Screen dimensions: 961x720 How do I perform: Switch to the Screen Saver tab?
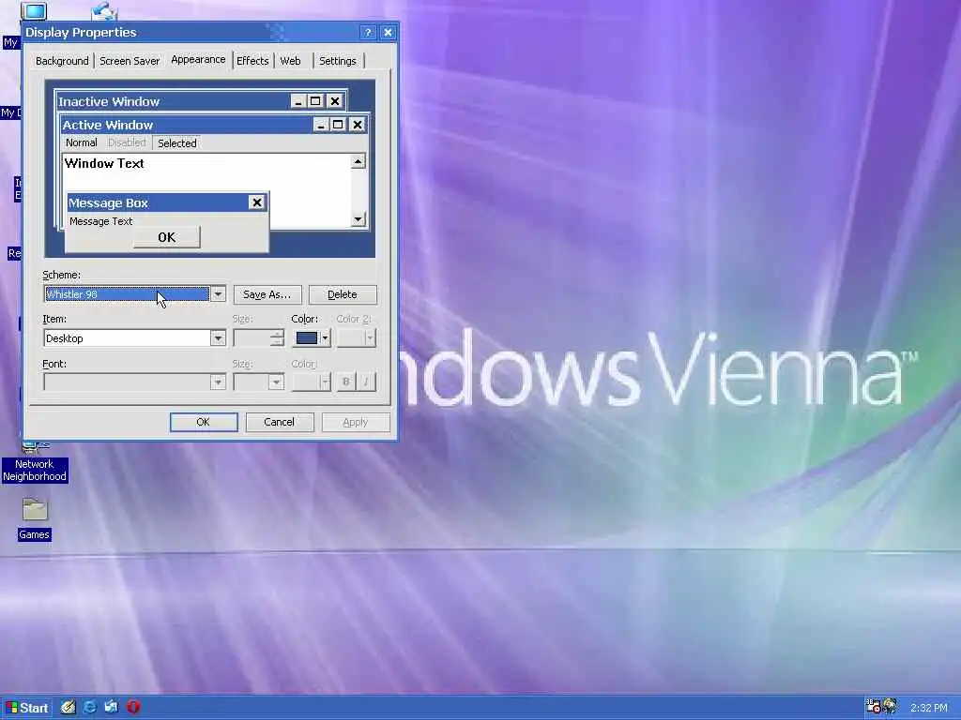click(130, 61)
